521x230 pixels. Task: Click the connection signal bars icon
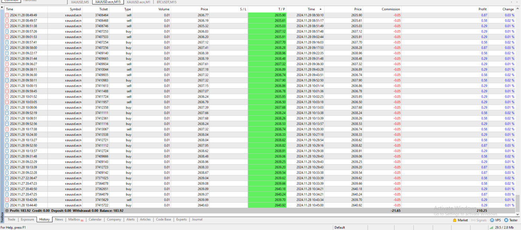(491, 227)
